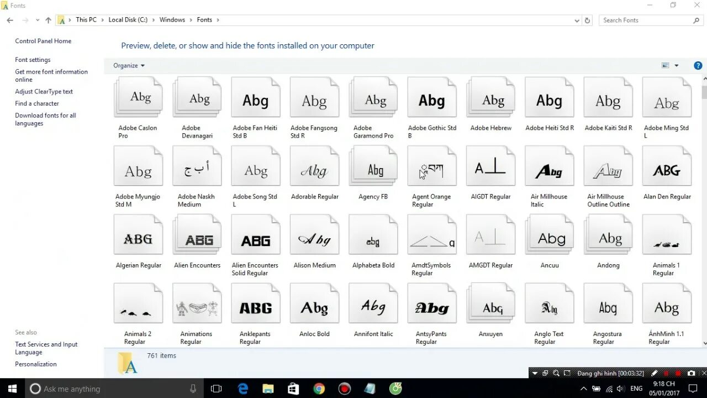
Task: Open Google Chrome from the taskbar
Action: pyautogui.click(x=319, y=389)
